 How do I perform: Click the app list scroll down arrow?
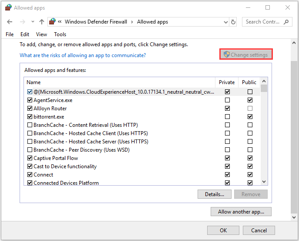(x=264, y=182)
